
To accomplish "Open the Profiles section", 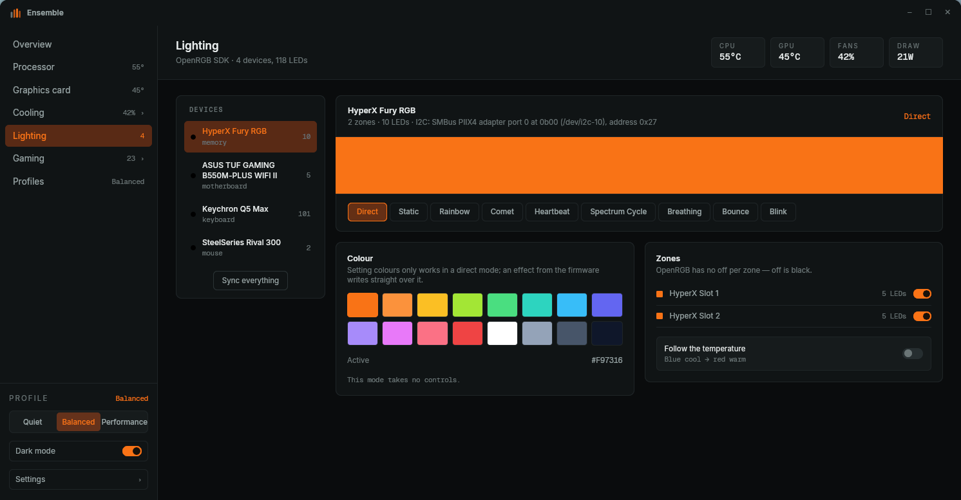I will [79, 181].
